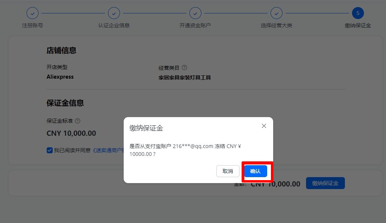Viewport: 386px width, 223px height.
Task: Open the 保证金标准 help question mark icon
Action: click(78, 121)
